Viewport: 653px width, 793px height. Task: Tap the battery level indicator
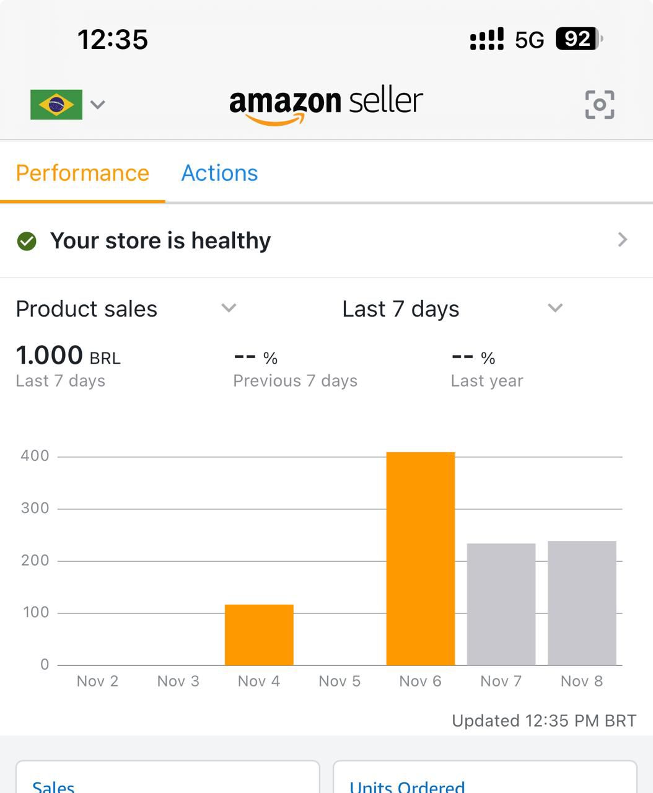pos(579,39)
